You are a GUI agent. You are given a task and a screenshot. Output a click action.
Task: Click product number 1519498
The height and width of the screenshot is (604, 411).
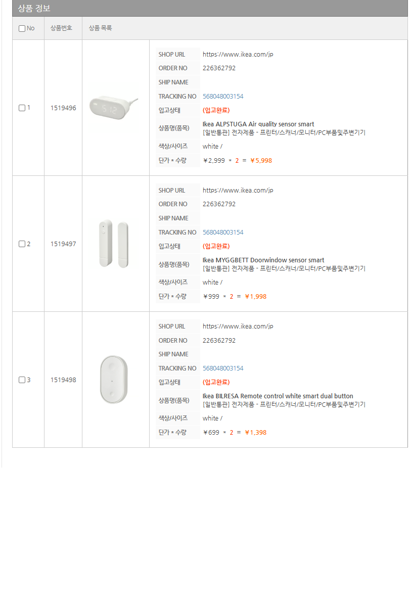pos(63,380)
